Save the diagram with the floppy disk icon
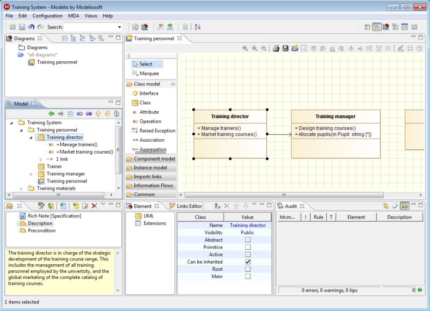The image size is (430, 311). 285,47
